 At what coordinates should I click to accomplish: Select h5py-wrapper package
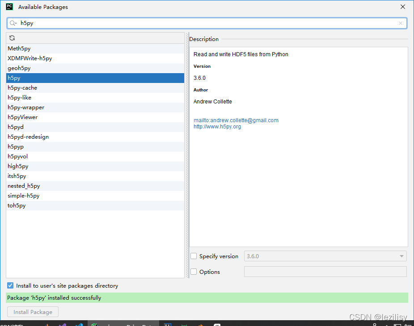[95, 107]
